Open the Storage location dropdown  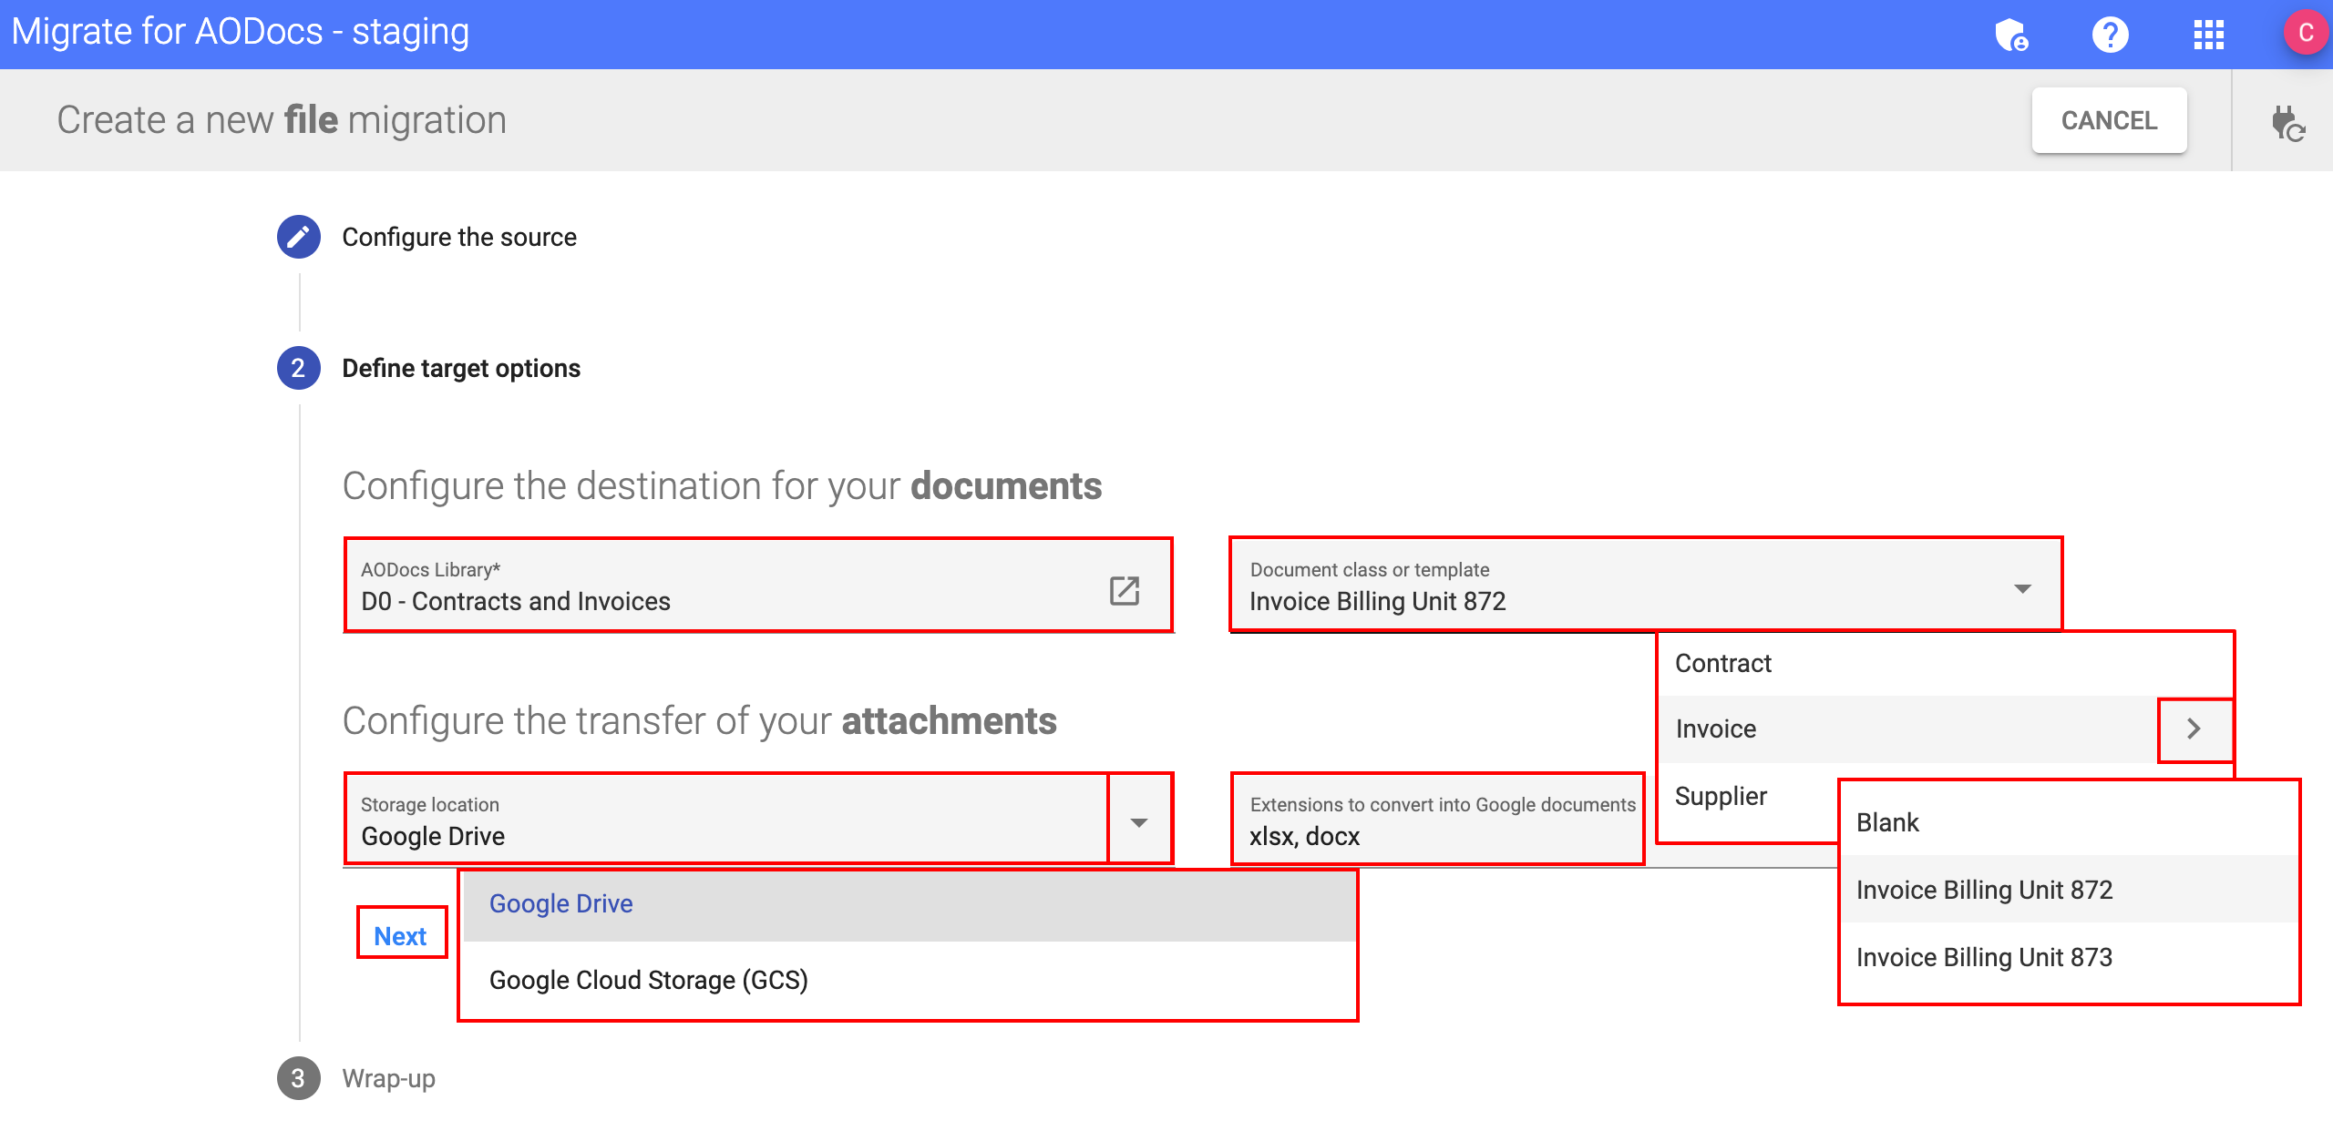[1139, 820]
